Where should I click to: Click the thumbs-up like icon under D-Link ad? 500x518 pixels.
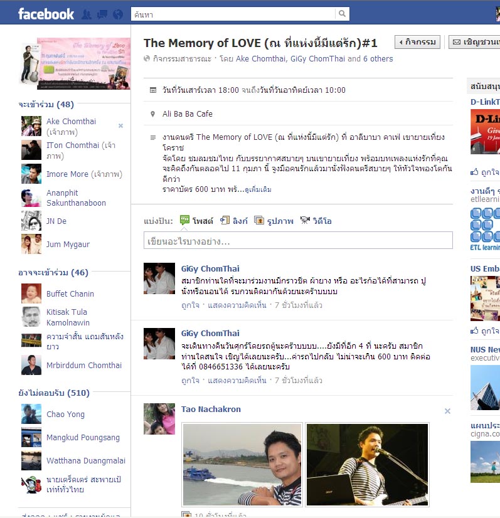click(474, 172)
